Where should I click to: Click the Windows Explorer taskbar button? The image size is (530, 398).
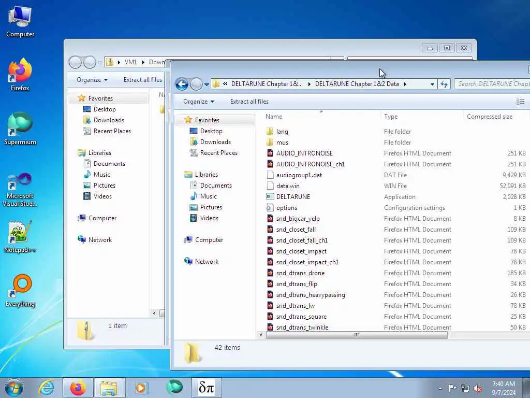[109, 388]
